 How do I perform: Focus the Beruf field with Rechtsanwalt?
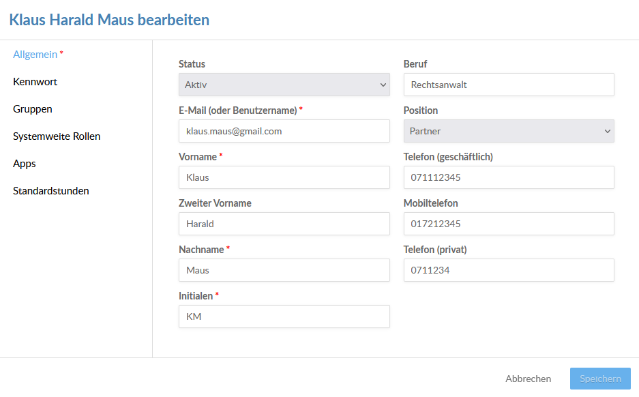tap(509, 85)
